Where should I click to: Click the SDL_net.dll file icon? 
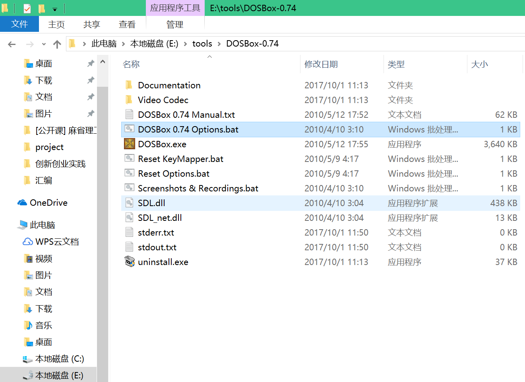click(x=129, y=218)
